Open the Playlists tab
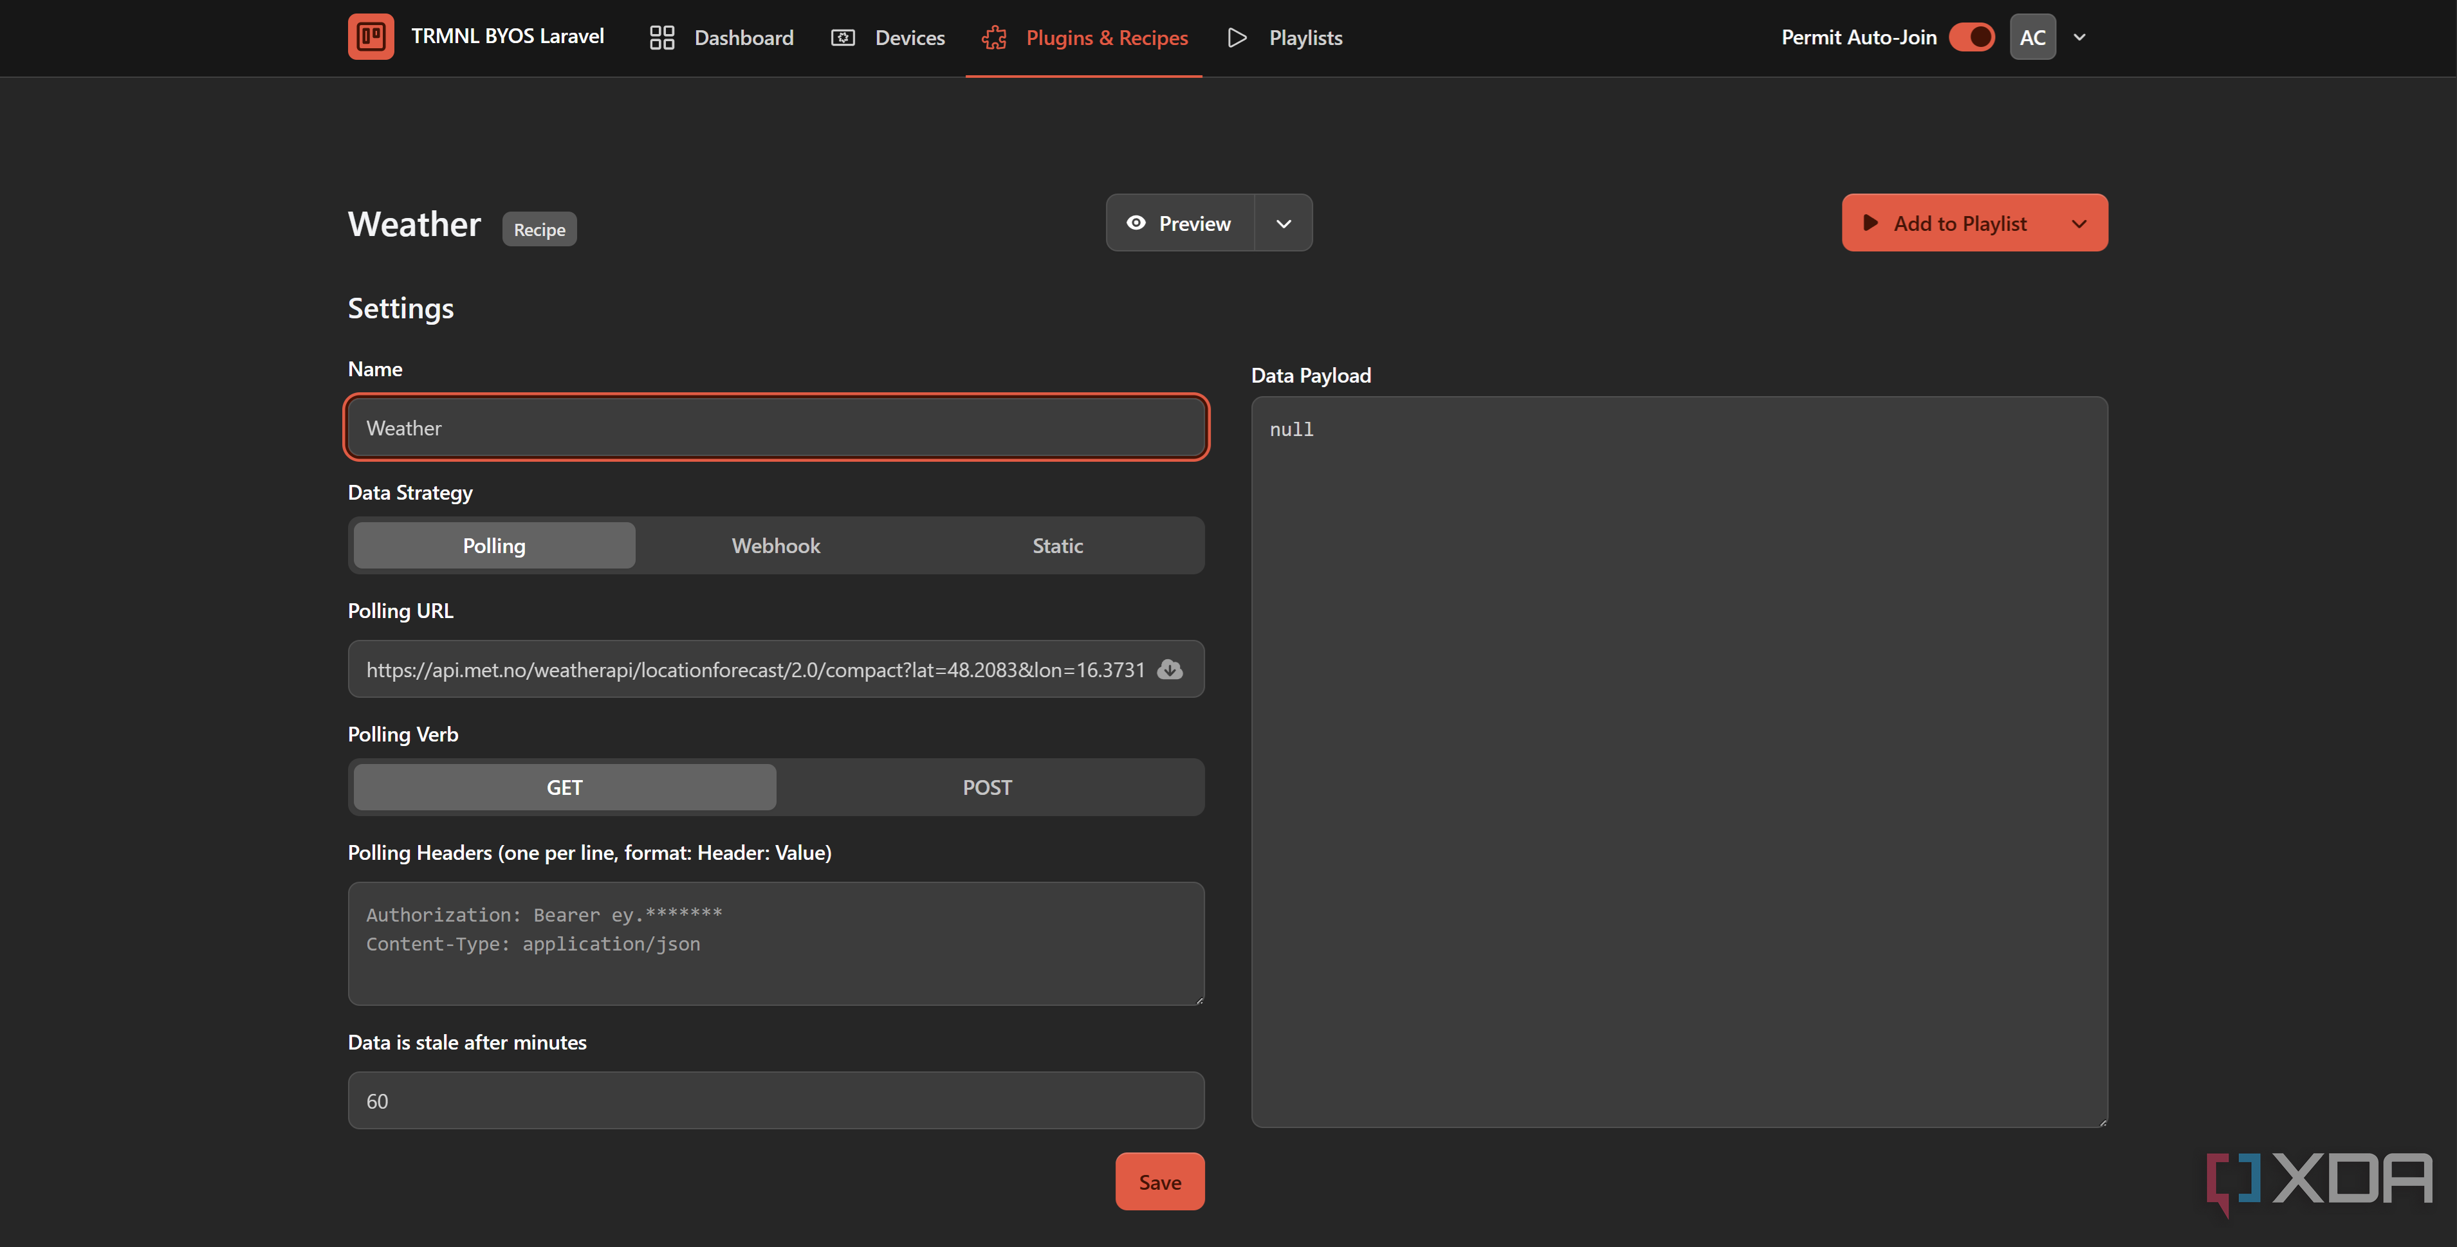 pyautogui.click(x=1285, y=37)
